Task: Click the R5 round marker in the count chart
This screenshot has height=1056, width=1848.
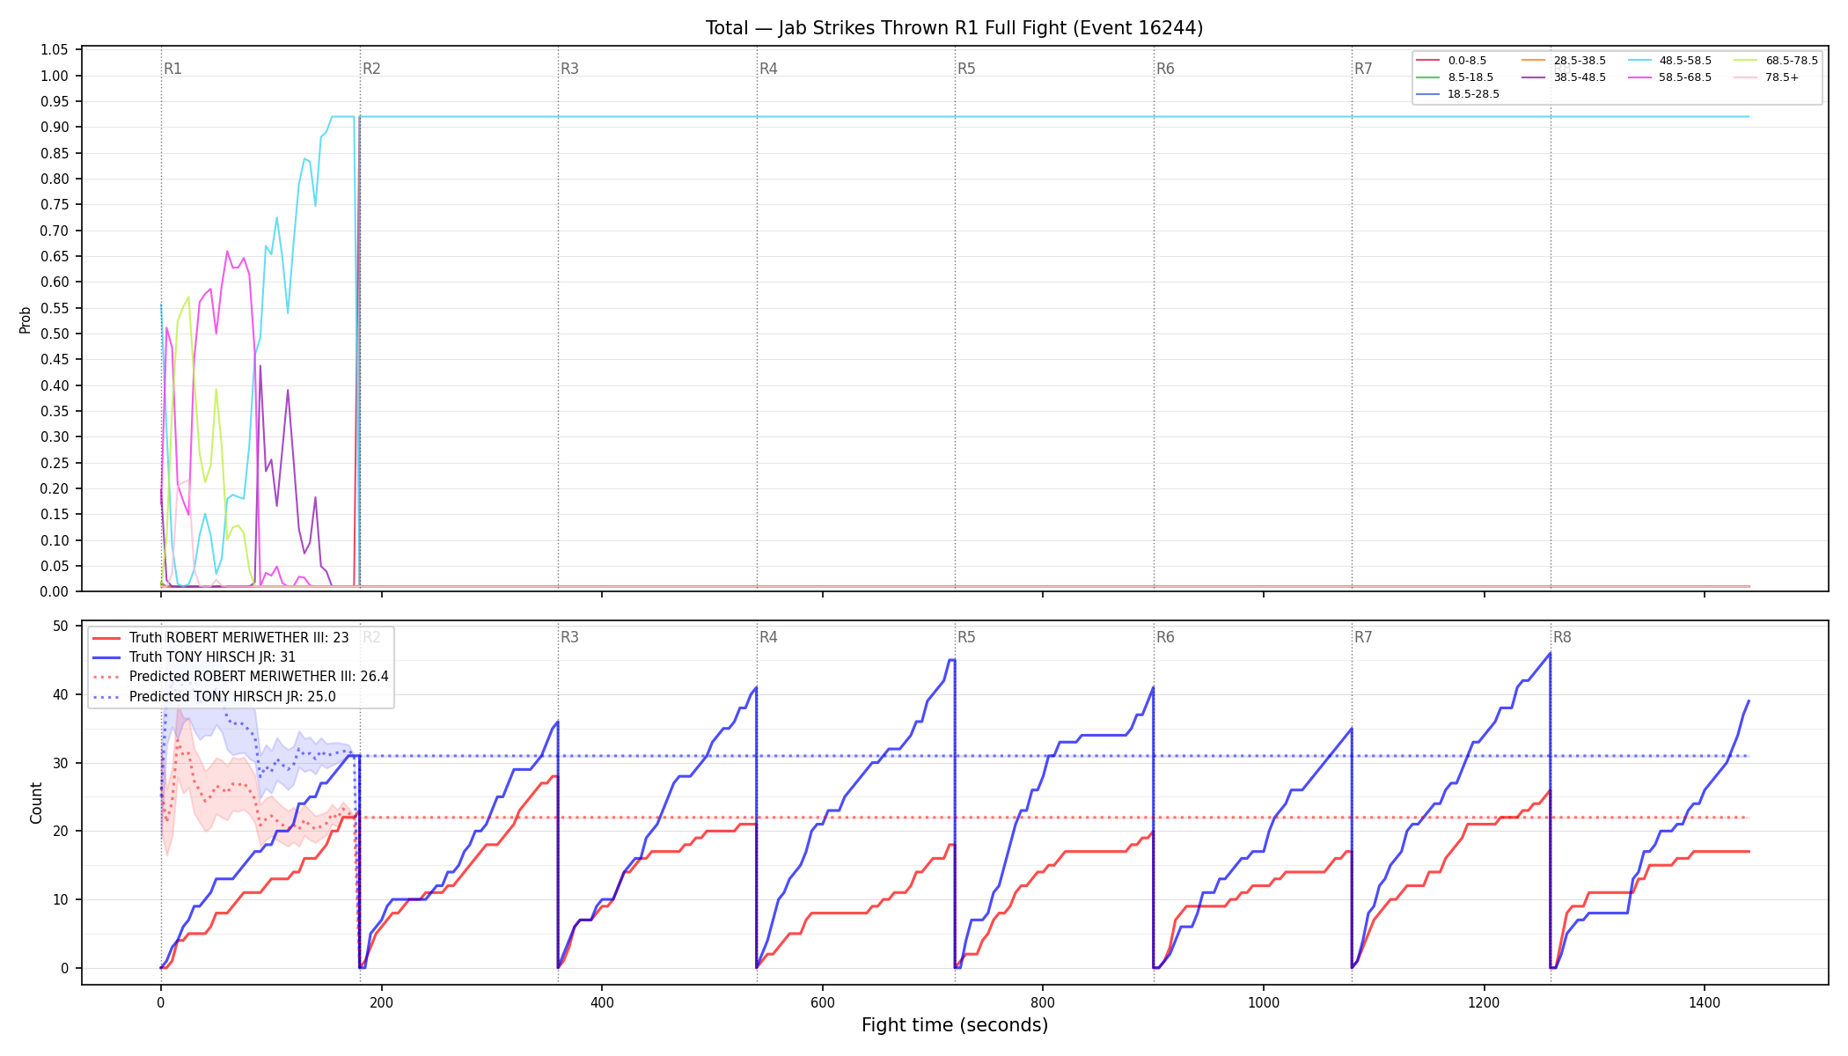Action: 966,637
